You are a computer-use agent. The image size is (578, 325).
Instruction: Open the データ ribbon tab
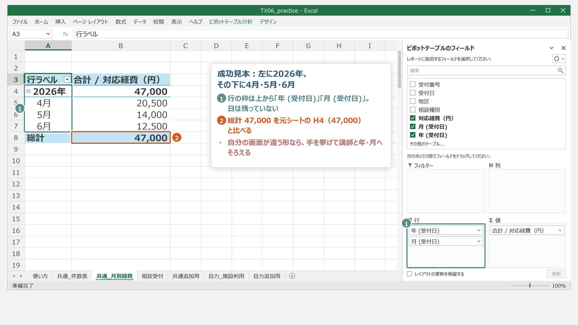(140, 22)
